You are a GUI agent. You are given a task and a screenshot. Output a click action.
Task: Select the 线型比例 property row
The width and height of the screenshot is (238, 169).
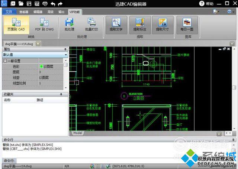[x=33, y=83]
